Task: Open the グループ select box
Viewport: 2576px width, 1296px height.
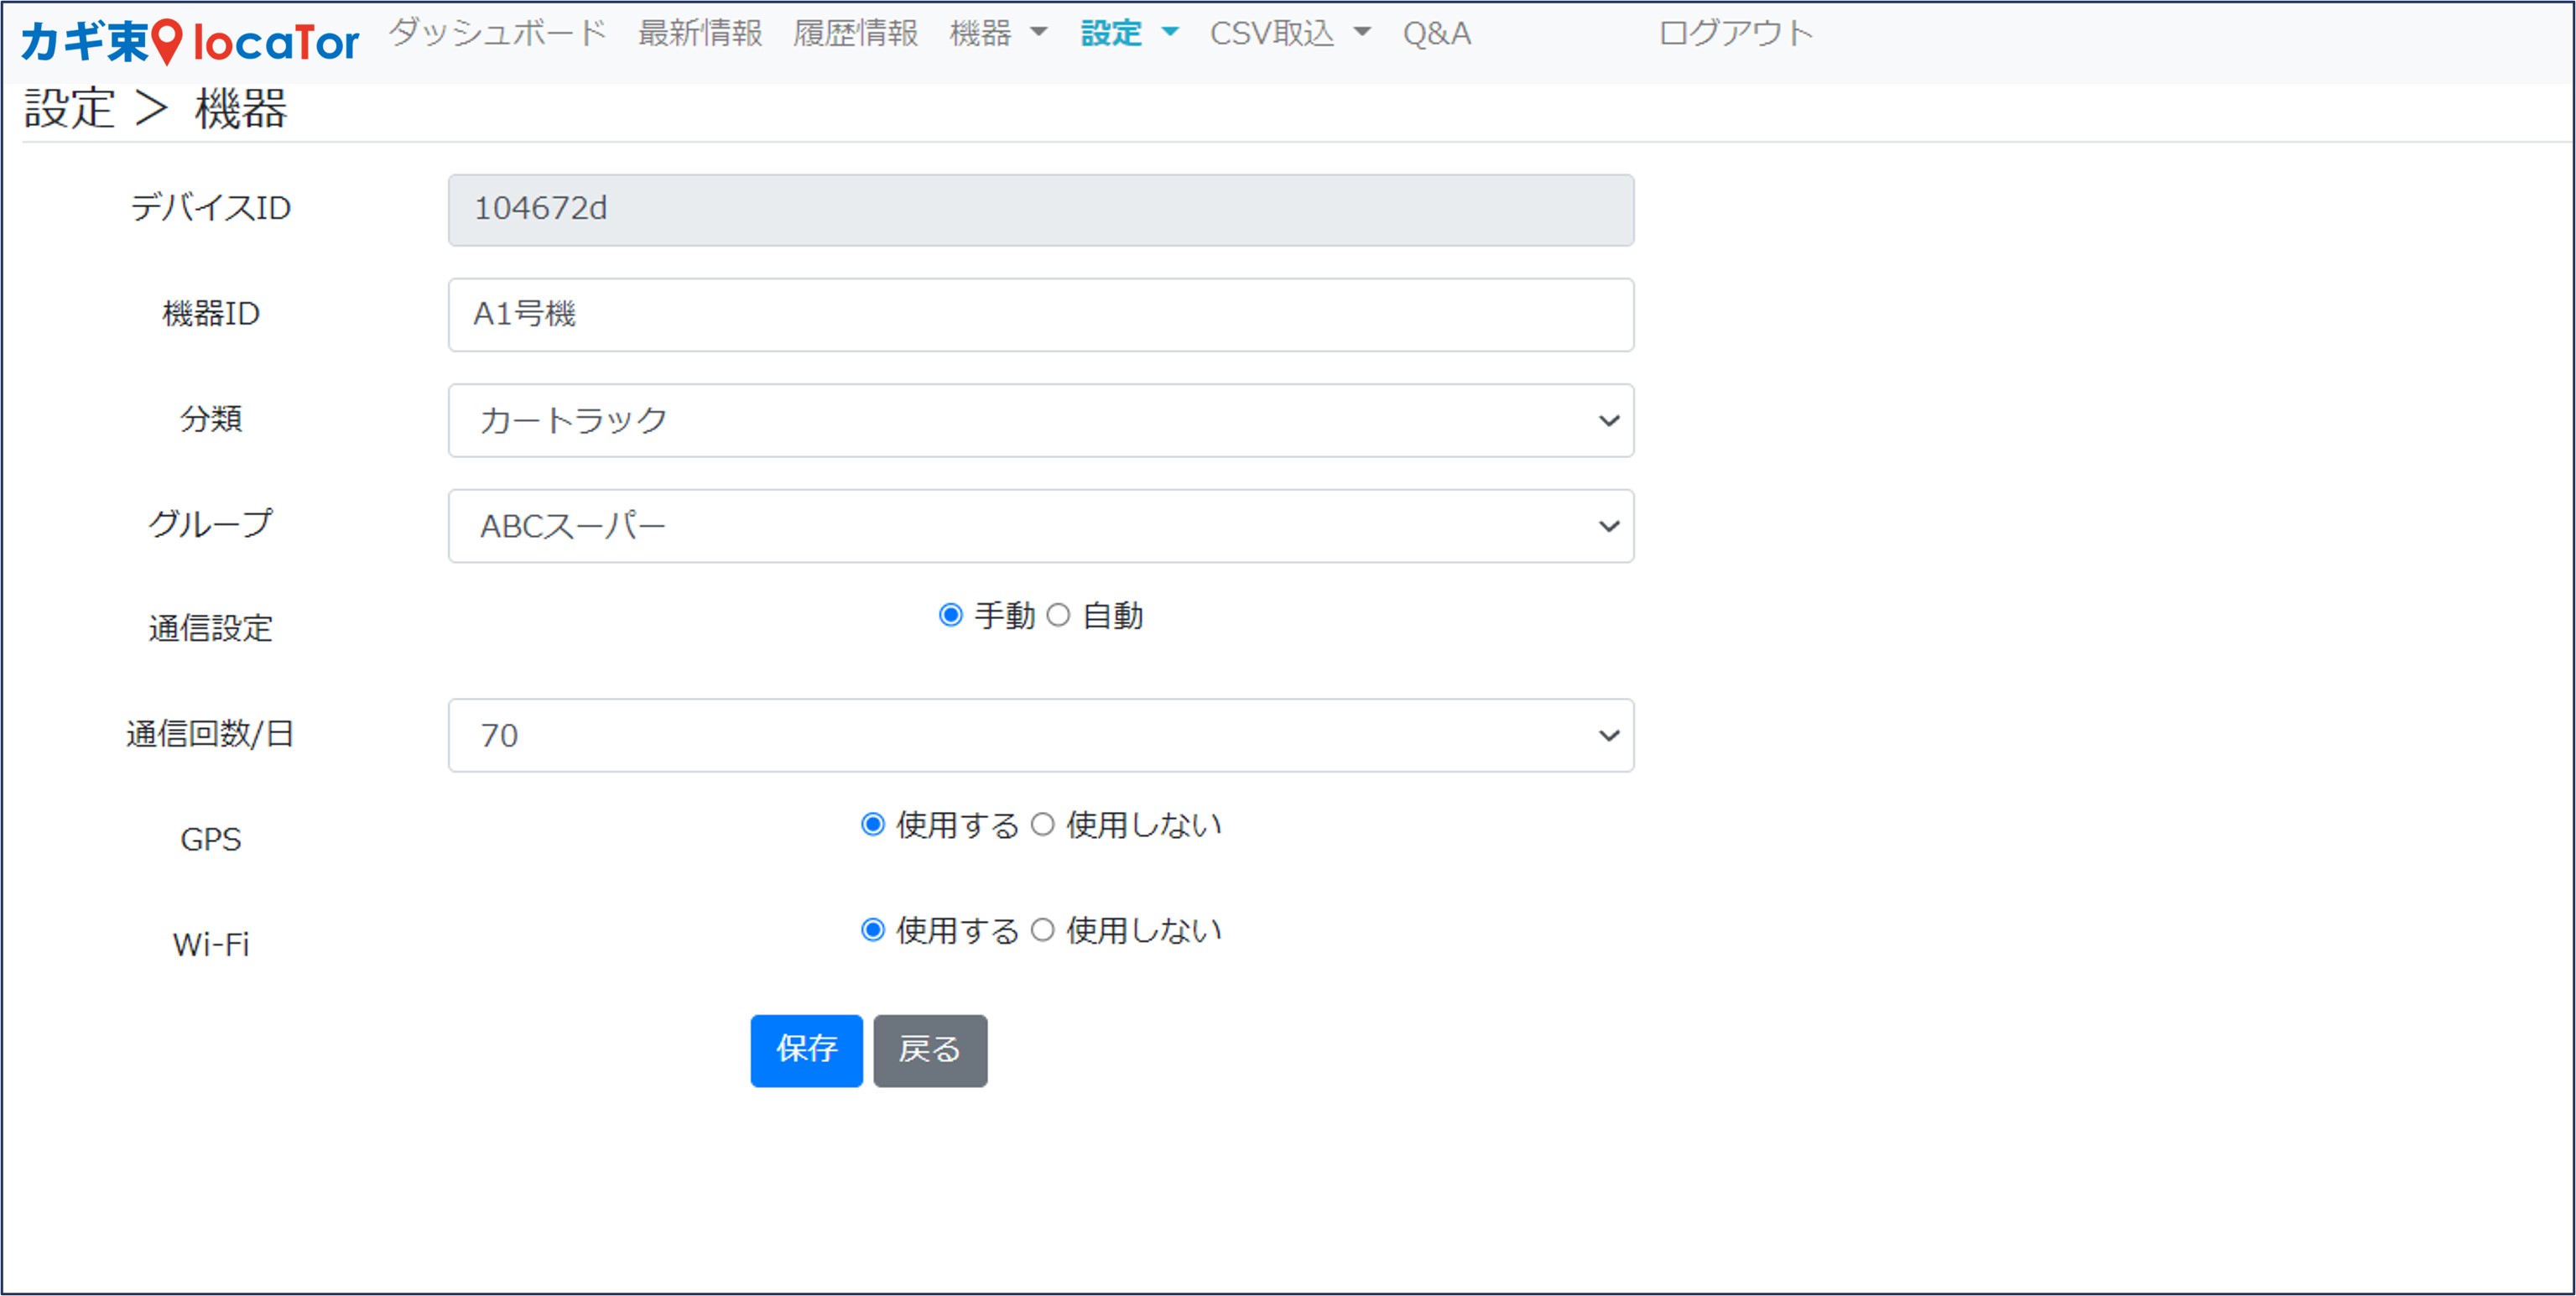Action: coord(1041,526)
